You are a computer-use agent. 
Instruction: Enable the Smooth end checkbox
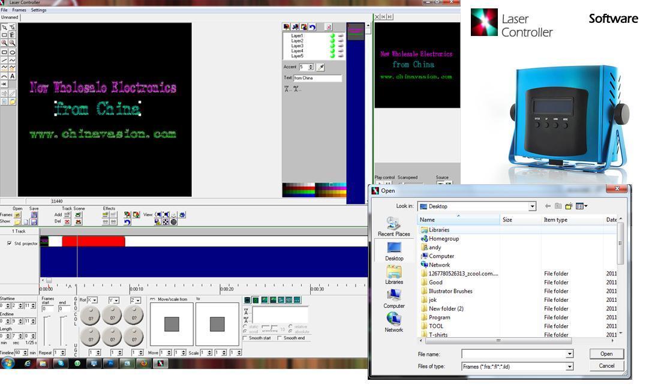[280, 338]
